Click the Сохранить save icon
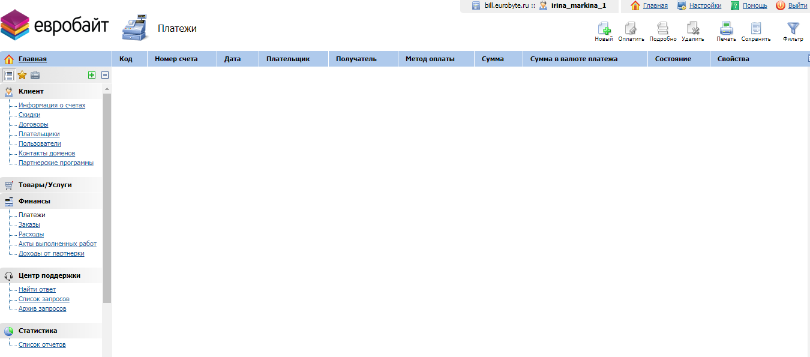This screenshot has height=357, width=810. click(756, 28)
